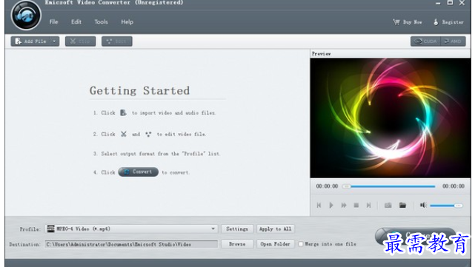Click the Getting Started heading text
Image resolution: width=475 pixels, height=267 pixels.
point(139,91)
